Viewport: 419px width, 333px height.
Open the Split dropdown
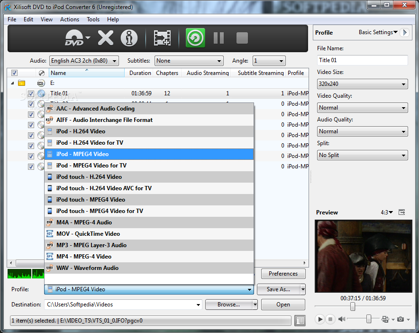click(x=362, y=155)
